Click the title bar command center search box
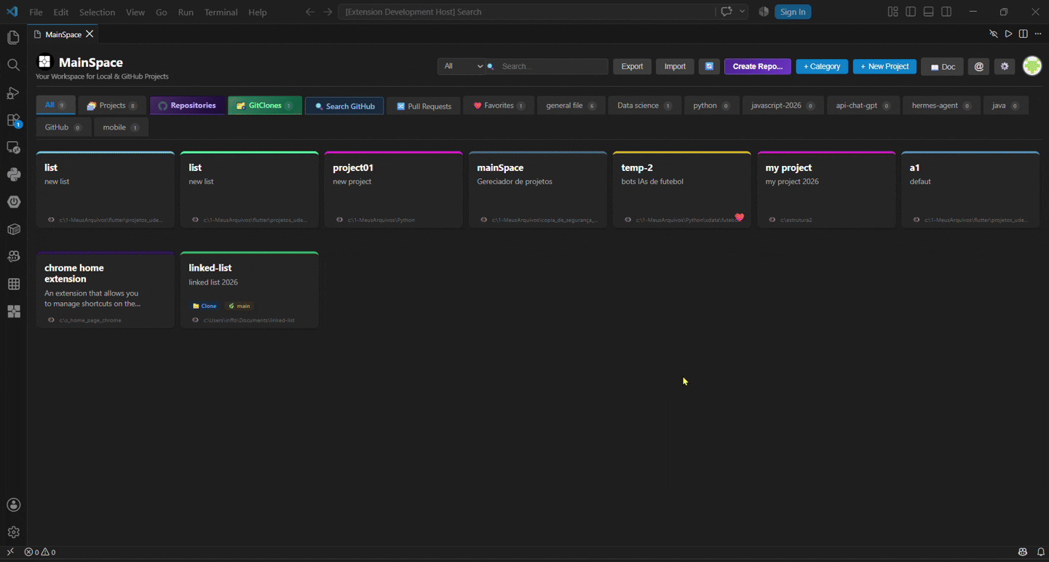This screenshot has width=1049, height=562. pos(526,12)
